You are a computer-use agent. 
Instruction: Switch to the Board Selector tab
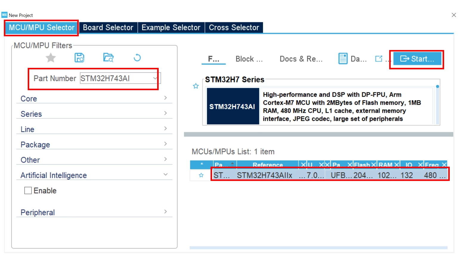pyautogui.click(x=108, y=27)
